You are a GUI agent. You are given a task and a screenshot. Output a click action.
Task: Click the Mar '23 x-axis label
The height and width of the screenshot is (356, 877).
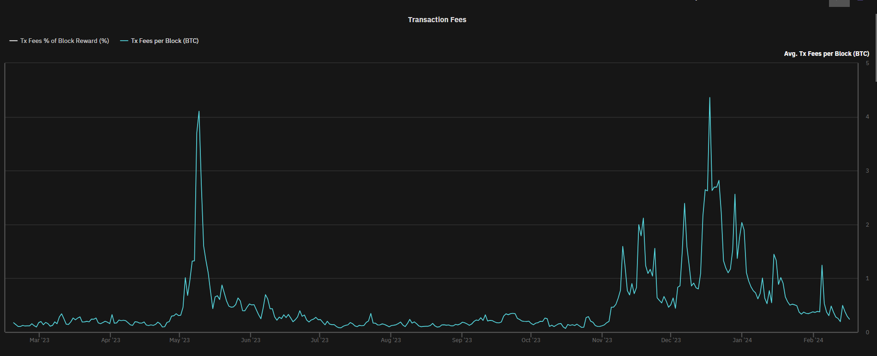click(x=39, y=340)
